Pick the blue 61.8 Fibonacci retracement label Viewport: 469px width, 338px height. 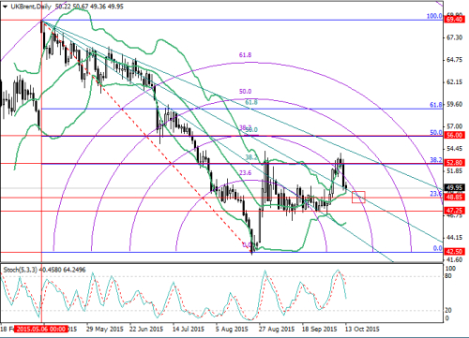pyautogui.click(x=436, y=105)
